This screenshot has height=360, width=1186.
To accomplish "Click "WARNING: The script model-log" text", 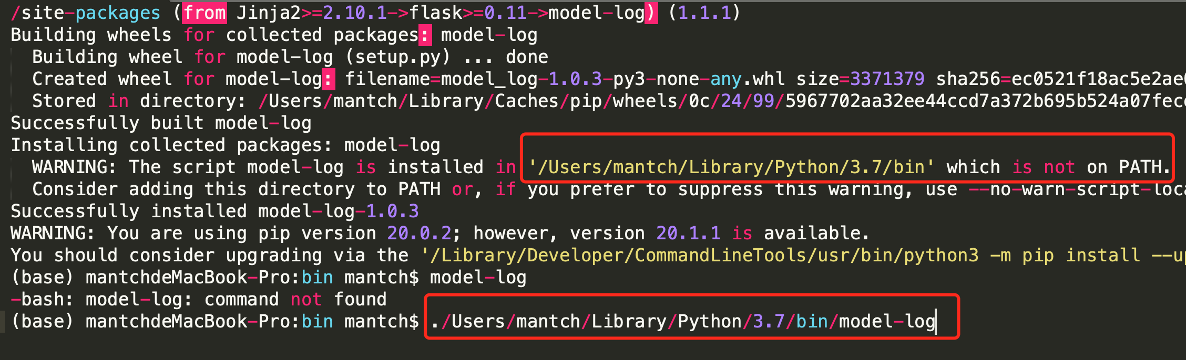I will (x=188, y=167).
